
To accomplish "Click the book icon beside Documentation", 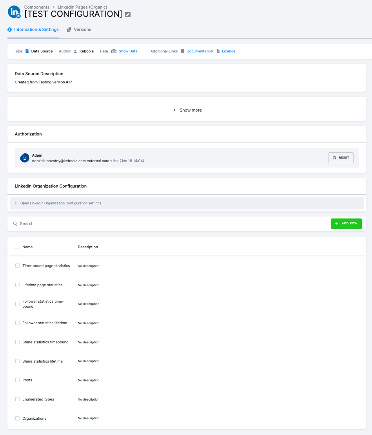I will coord(183,51).
